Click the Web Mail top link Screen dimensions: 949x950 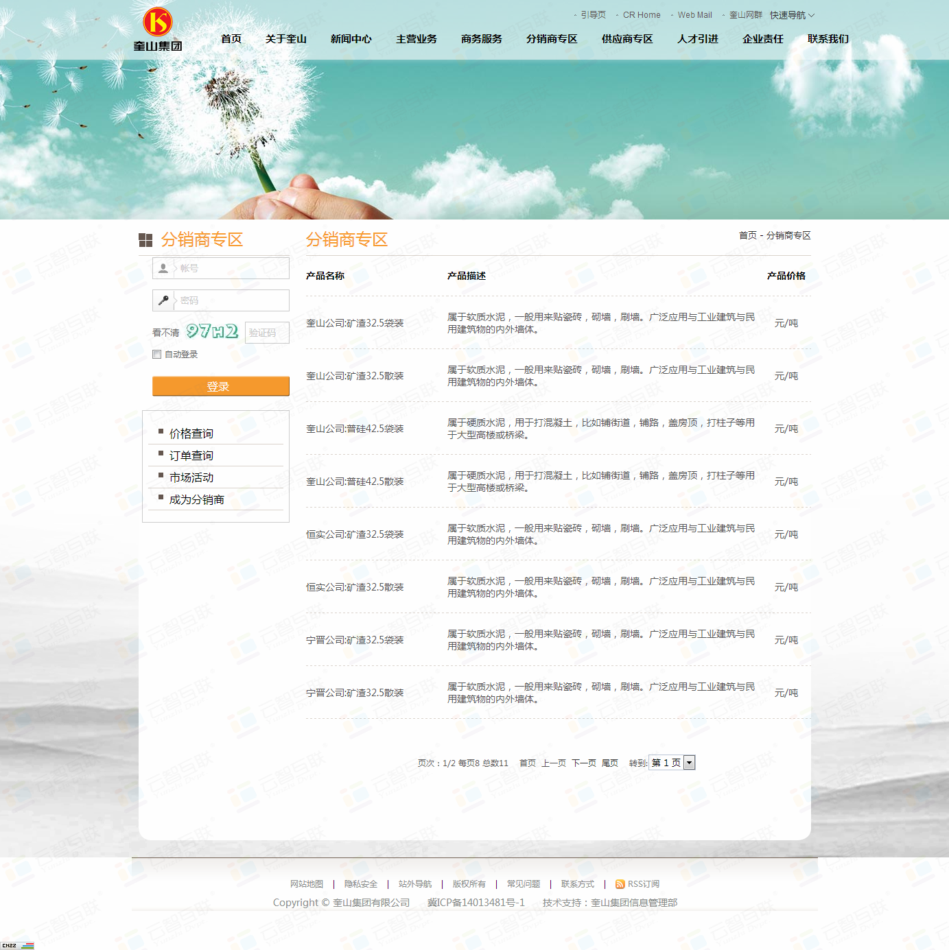pyautogui.click(x=694, y=15)
